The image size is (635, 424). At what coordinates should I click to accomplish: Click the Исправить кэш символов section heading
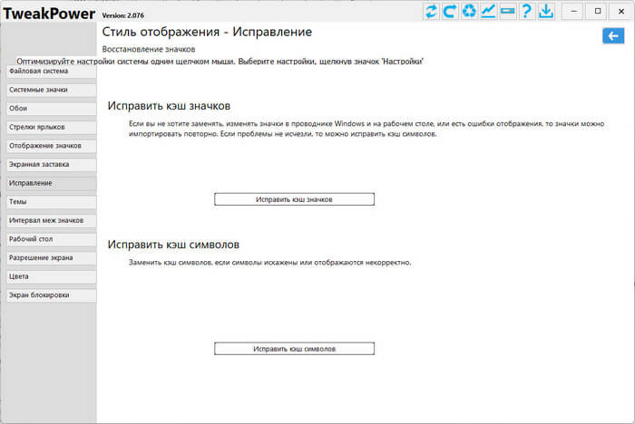click(x=173, y=245)
